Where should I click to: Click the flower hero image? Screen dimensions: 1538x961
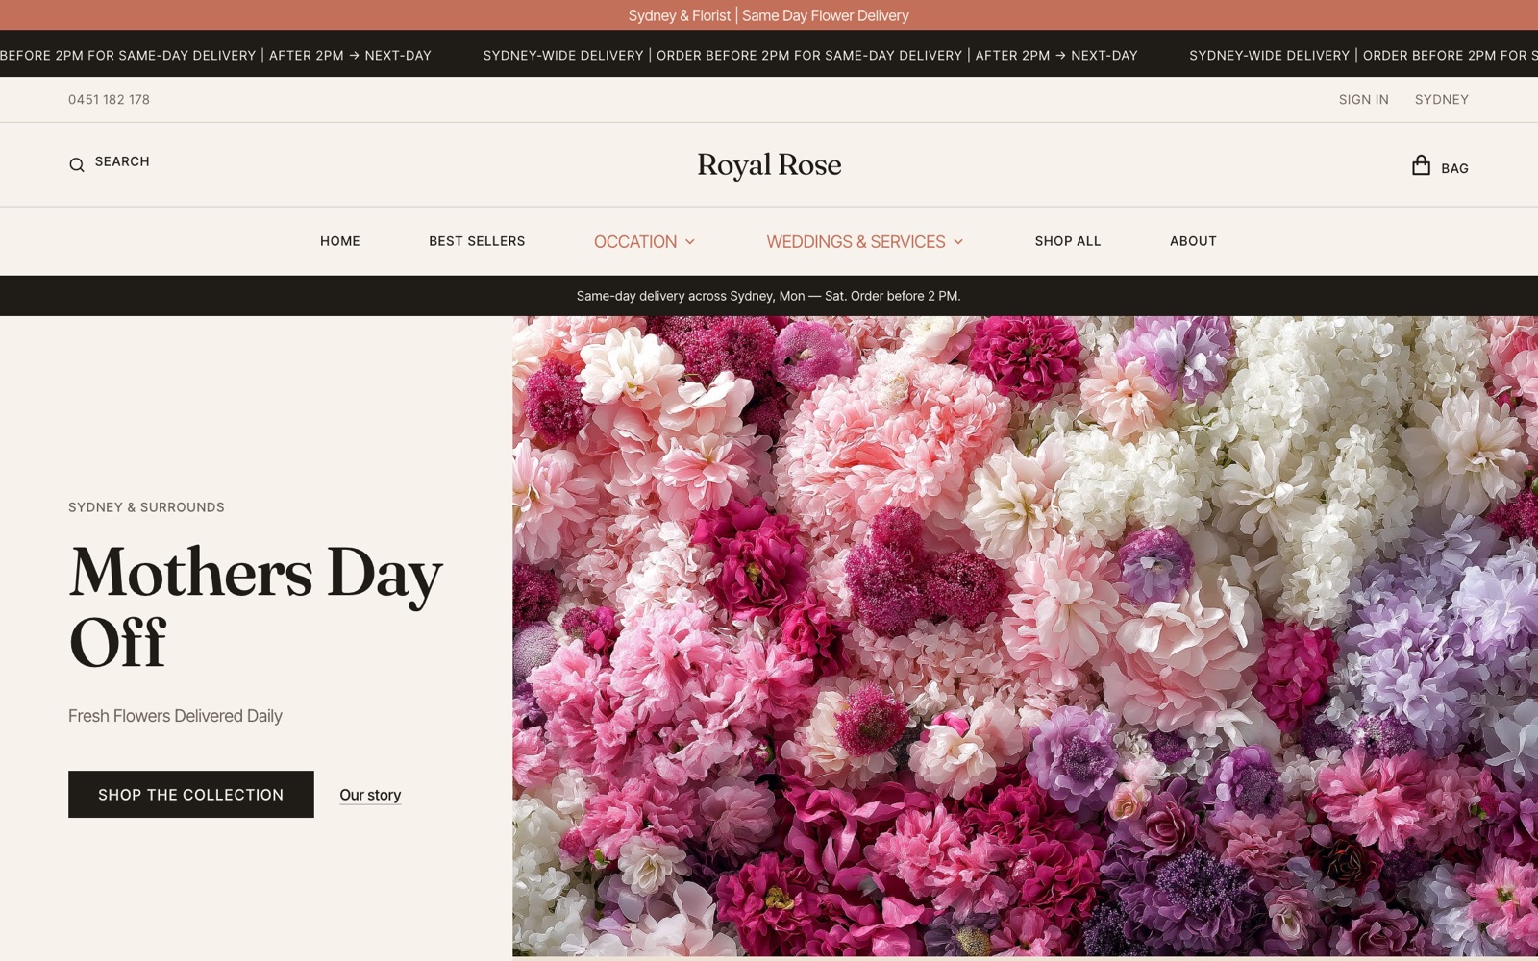click(x=1025, y=636)
